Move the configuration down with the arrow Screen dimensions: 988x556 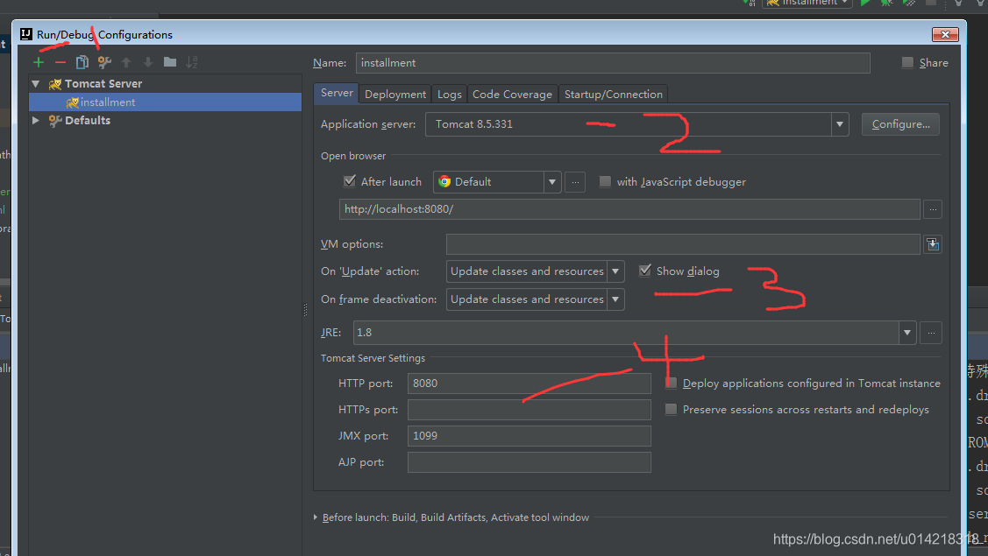[148, 62]
